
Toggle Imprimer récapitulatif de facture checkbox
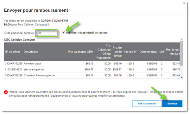pos(64,32)
